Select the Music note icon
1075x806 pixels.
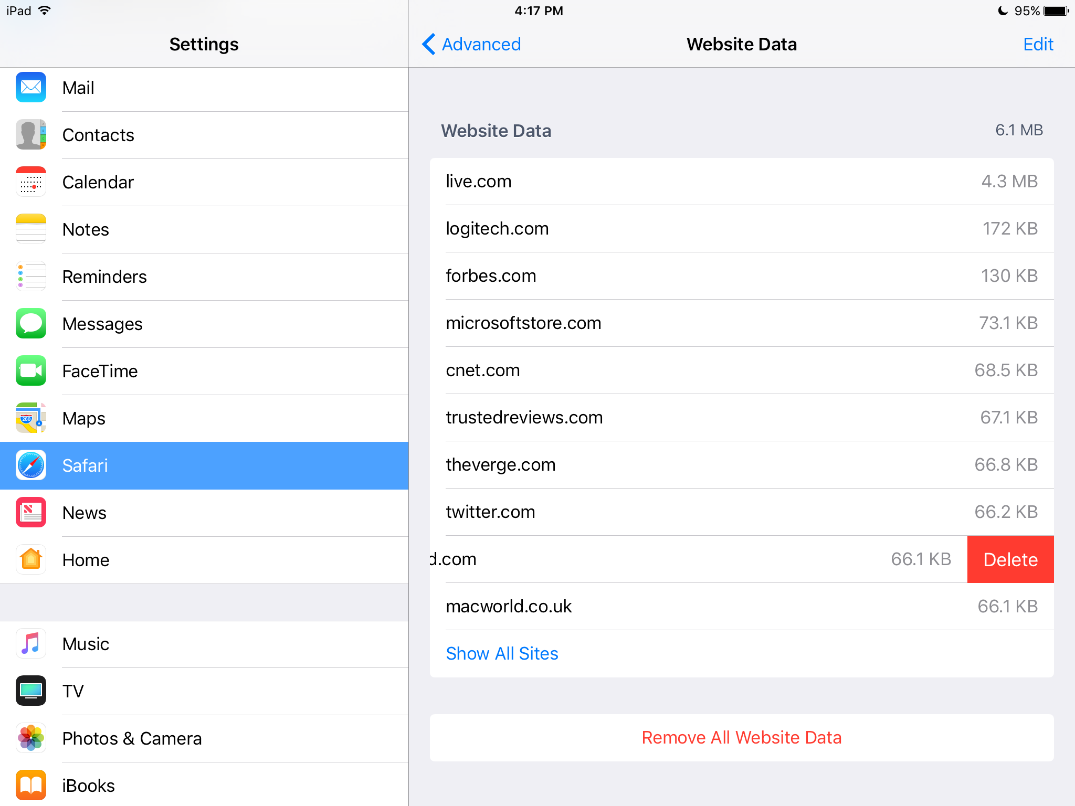tap(31, 643)
